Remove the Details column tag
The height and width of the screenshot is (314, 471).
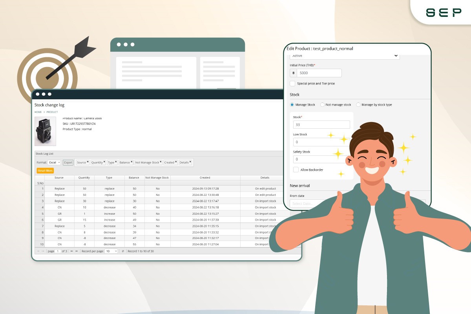190,162
